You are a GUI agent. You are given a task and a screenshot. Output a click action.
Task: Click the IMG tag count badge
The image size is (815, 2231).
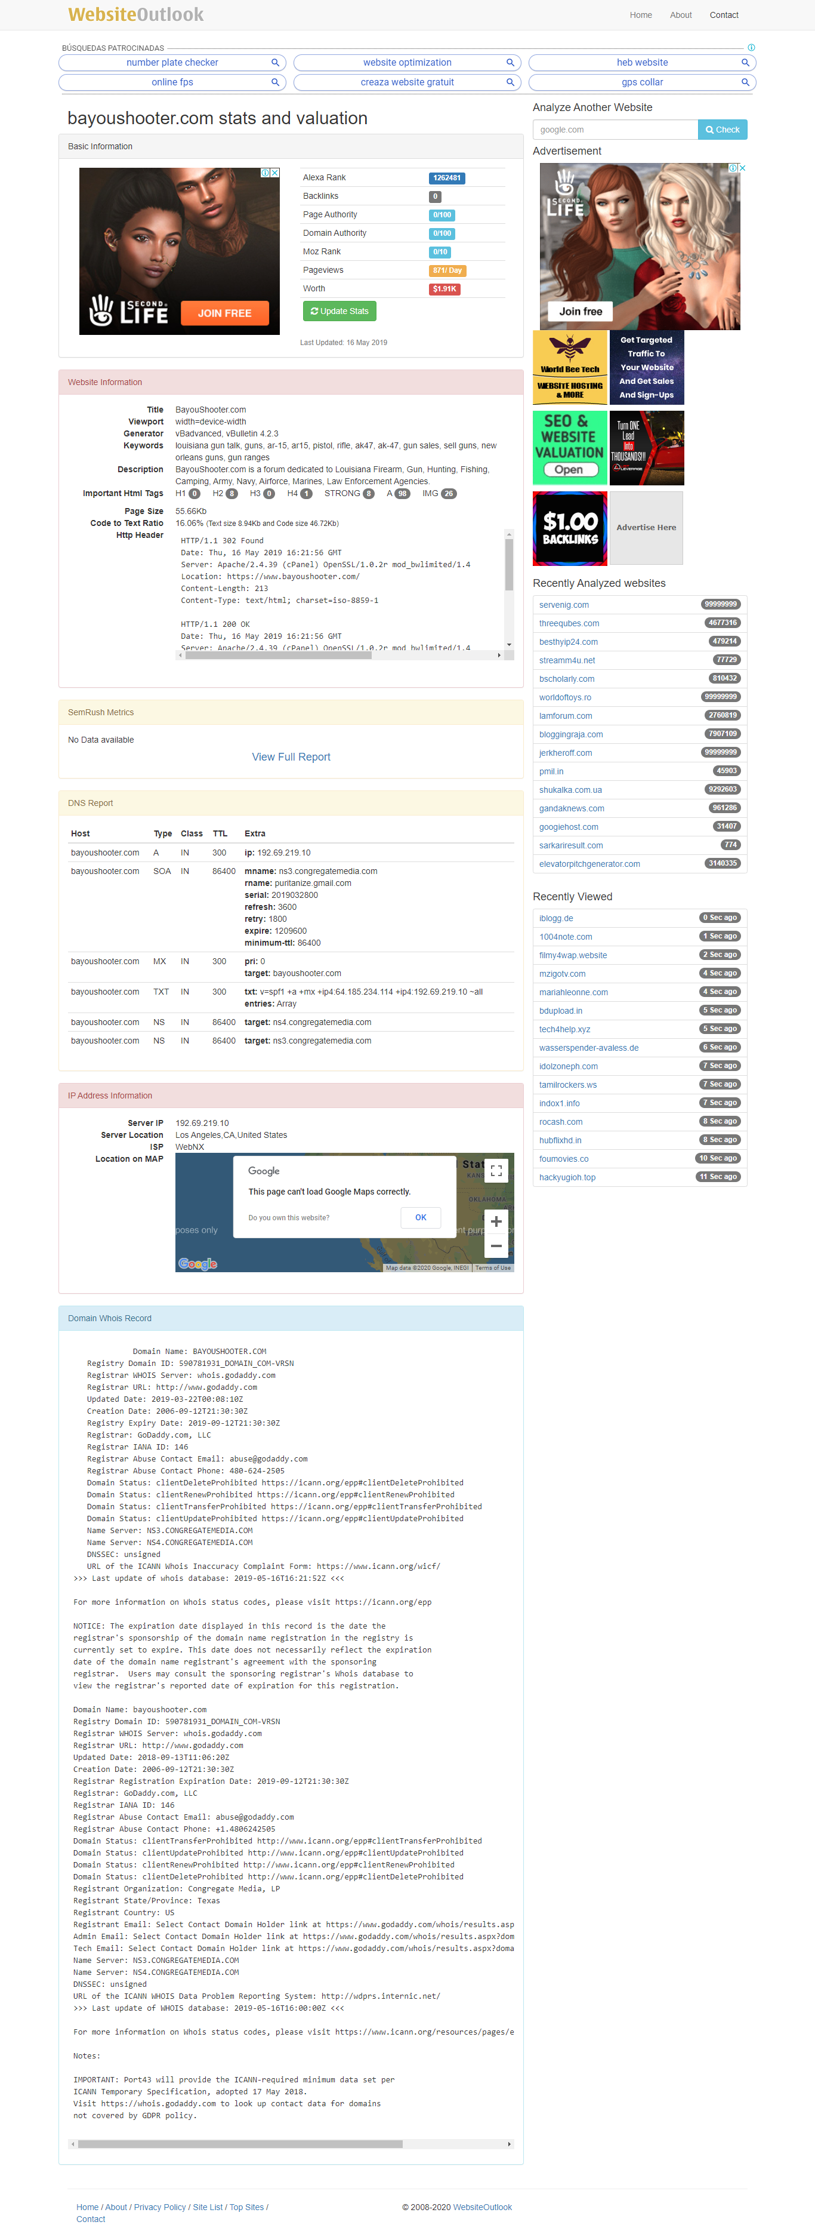pos(448,494)
